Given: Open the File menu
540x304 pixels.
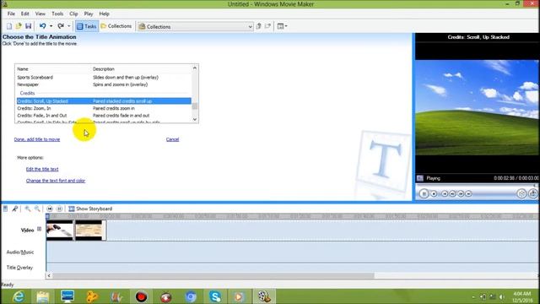Looking at the screenshot, I should (11, 14).
